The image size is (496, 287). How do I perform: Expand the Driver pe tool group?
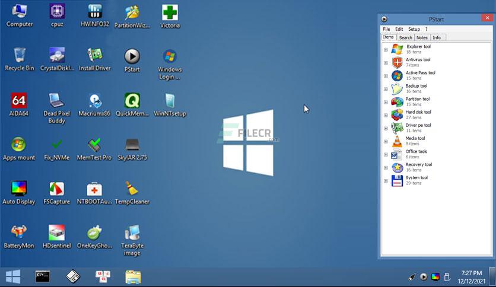pyautogui.click(x=386, y=128)
